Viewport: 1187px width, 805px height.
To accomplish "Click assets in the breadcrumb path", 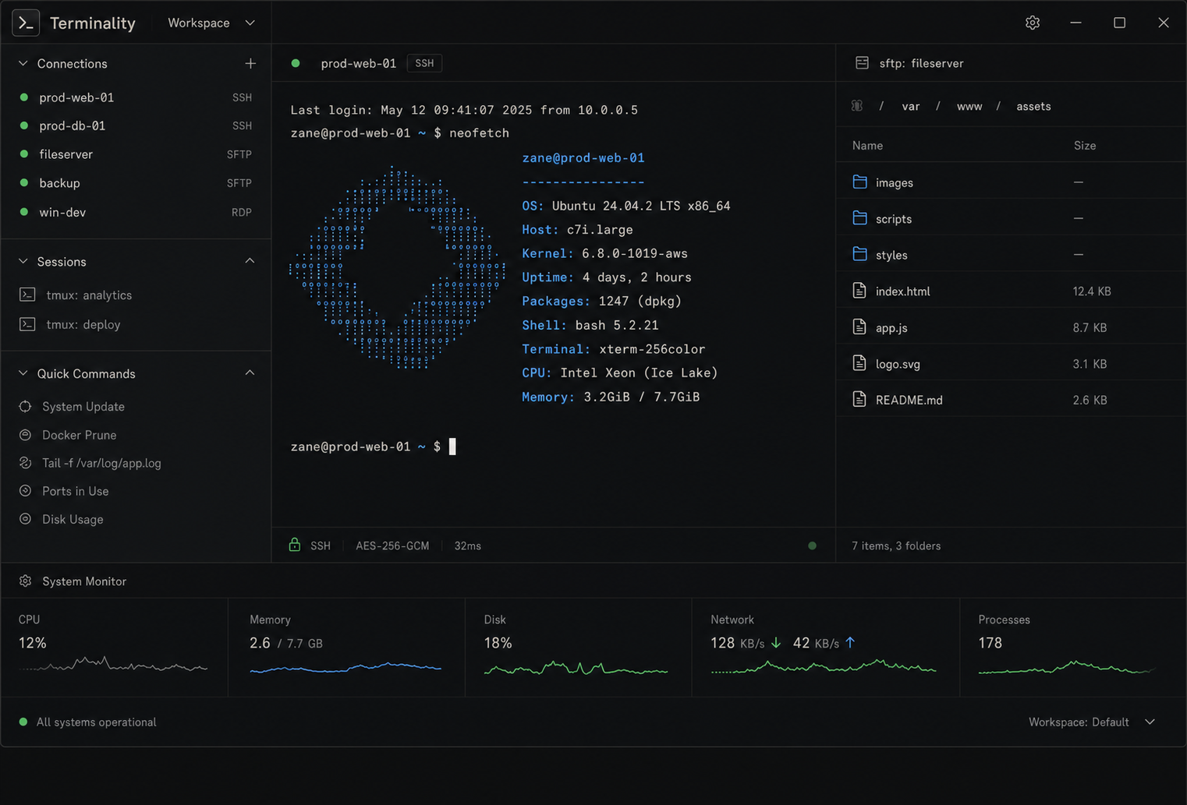I will pyautogui.click(x=1033, y=106).
